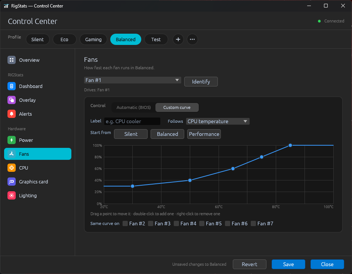
Task: Enable same curve on Fan #6
Action: [x=228, y=223]
